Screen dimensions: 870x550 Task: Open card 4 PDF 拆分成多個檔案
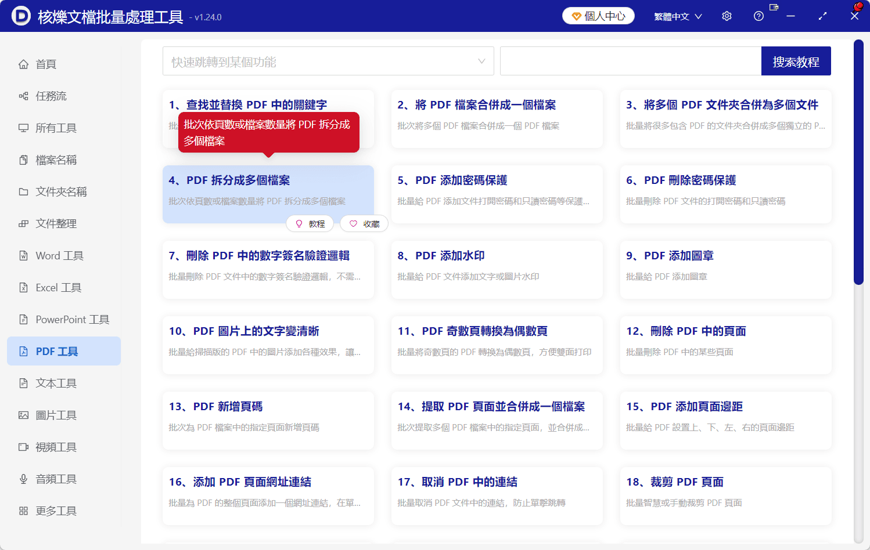point(268,194)
